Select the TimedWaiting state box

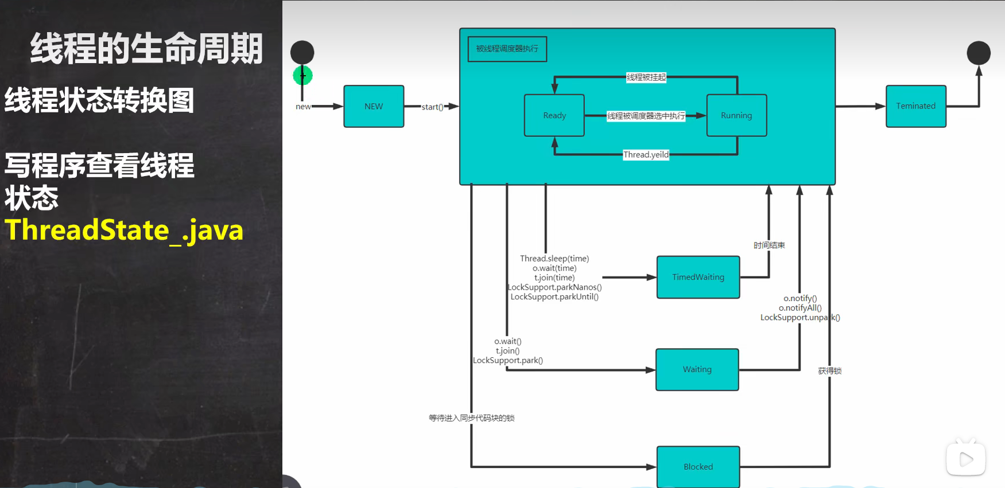click(x=699, y=277)
